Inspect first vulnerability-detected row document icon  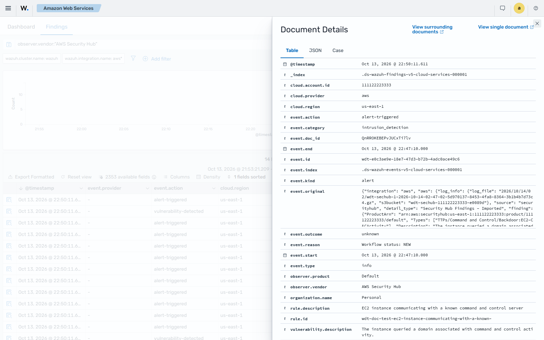pyautogui.click(x=9, y=211)
